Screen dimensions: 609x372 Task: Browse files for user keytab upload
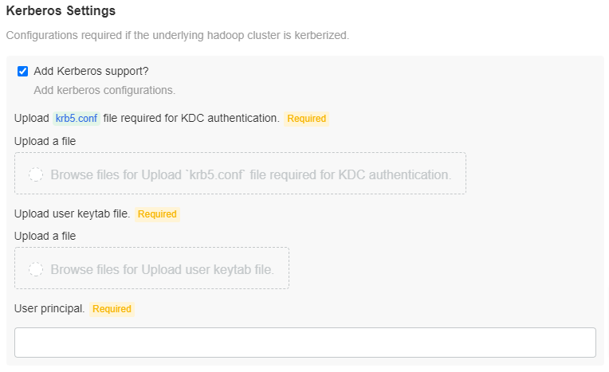point(162,269)
